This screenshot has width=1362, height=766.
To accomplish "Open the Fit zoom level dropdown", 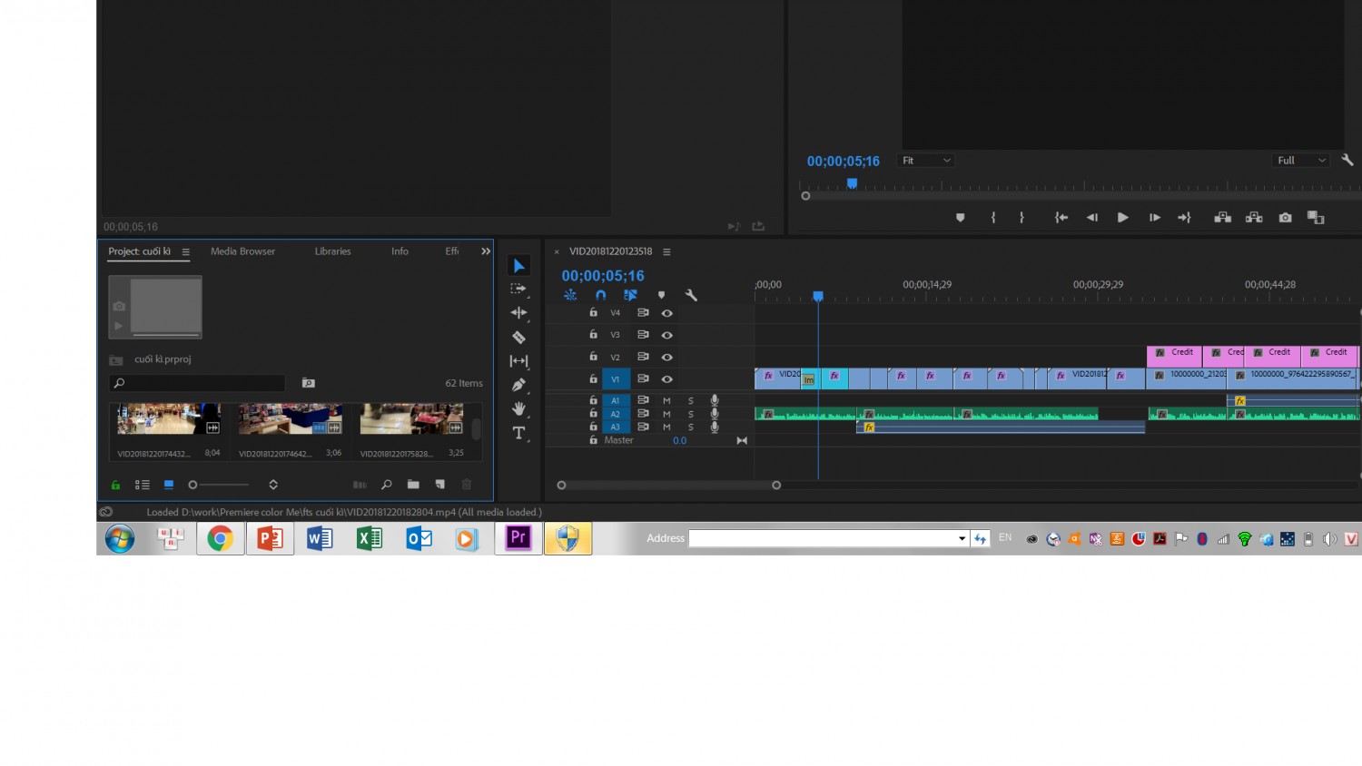I will tap(925, 161).
